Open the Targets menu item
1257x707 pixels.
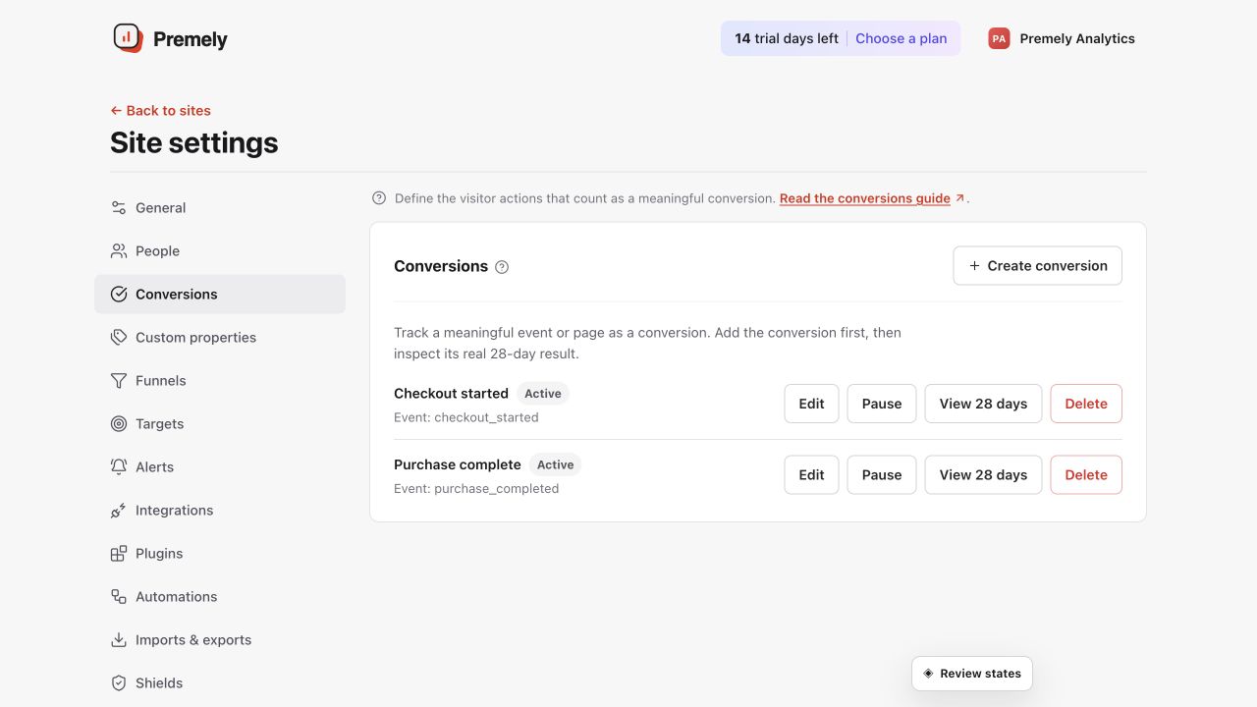[220, 424]
